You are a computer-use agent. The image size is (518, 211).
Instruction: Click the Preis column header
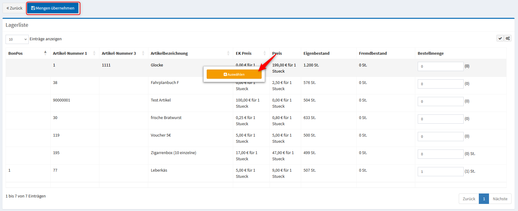point(277,53)
